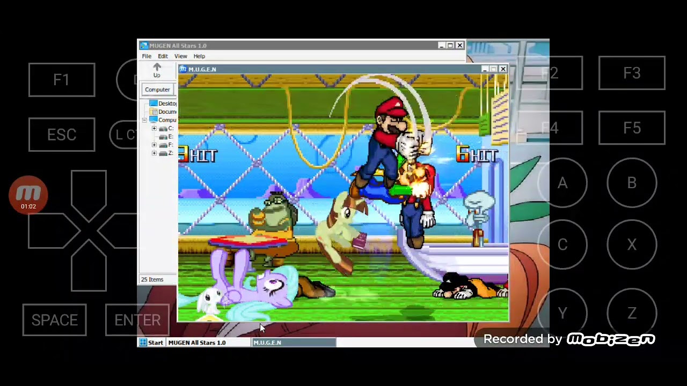
Task: Switch to M.U.G.E.N taskbar item
Action: click(294, 343)
